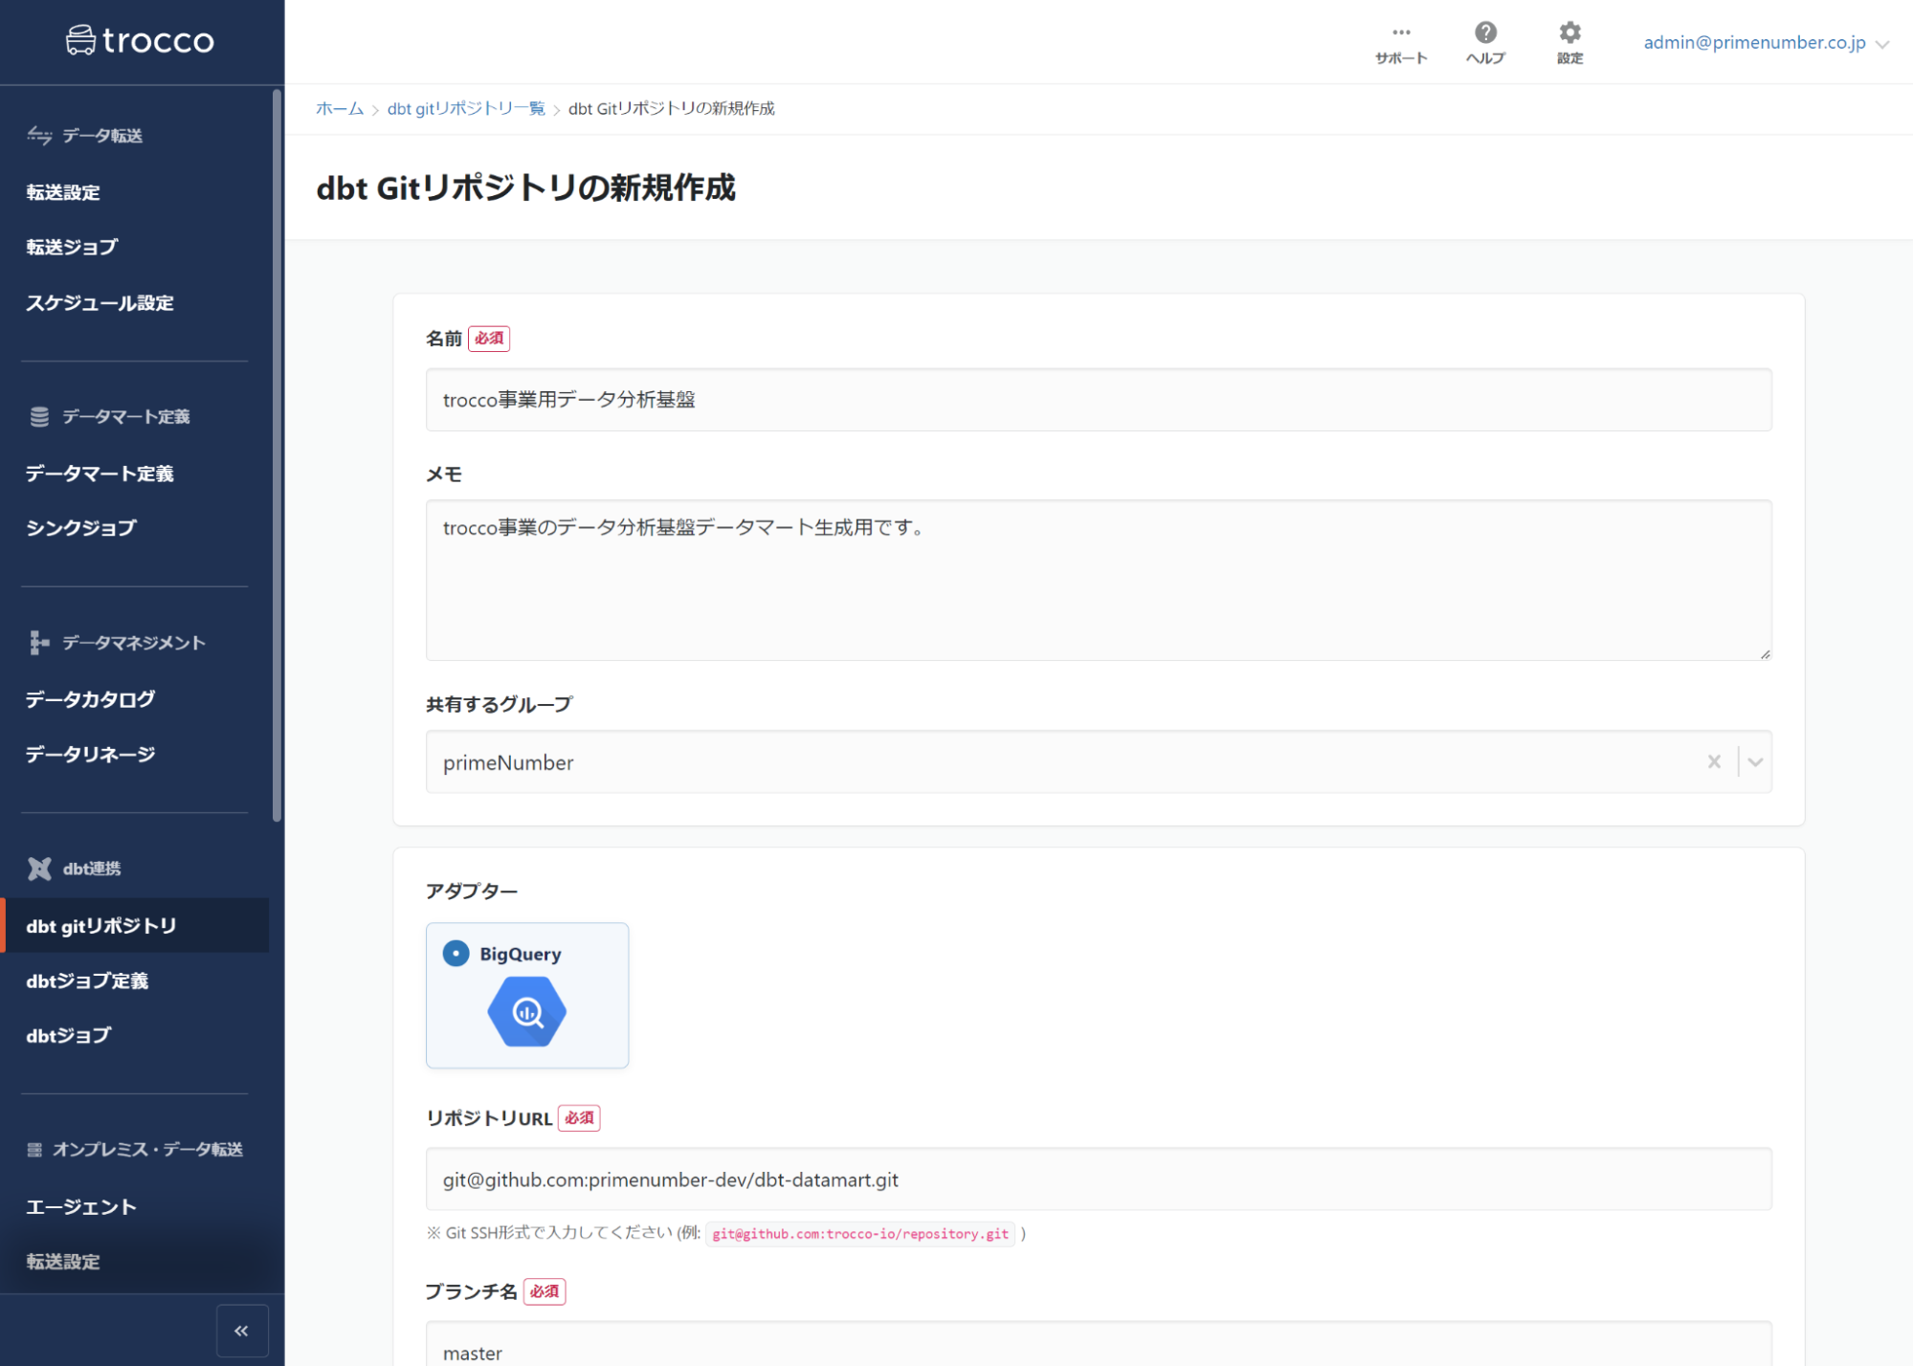Image resolution: width=1913 pixels, height=1366 pixels.
Task: Go to dbtジョブ定義 in sidebar
Action: [x=87, y=980]
